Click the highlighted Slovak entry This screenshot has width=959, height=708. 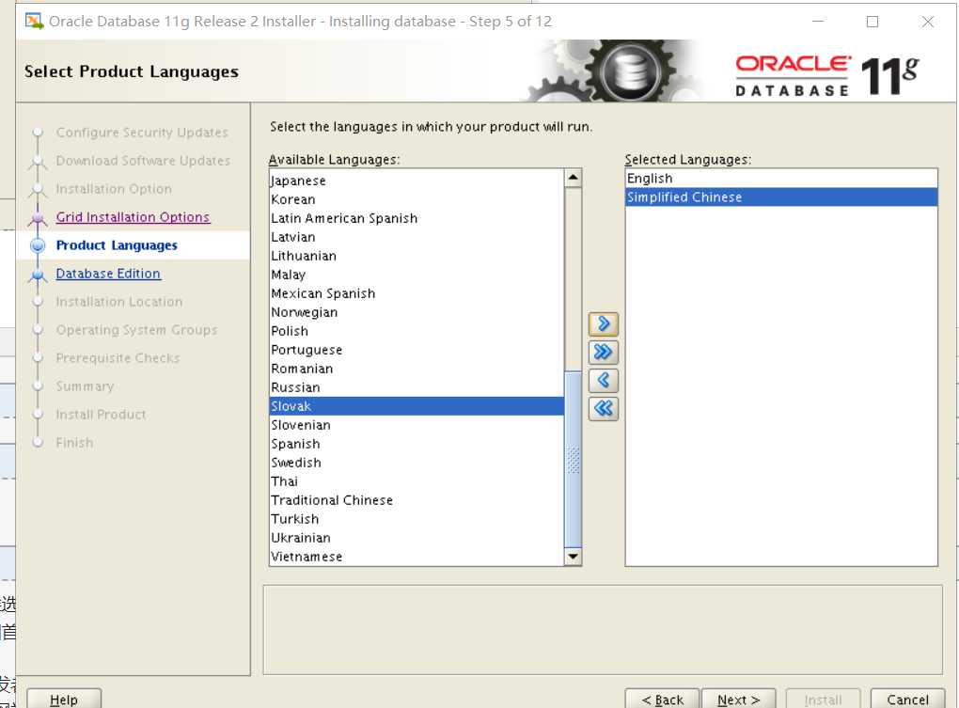click(x=417, y=406)
